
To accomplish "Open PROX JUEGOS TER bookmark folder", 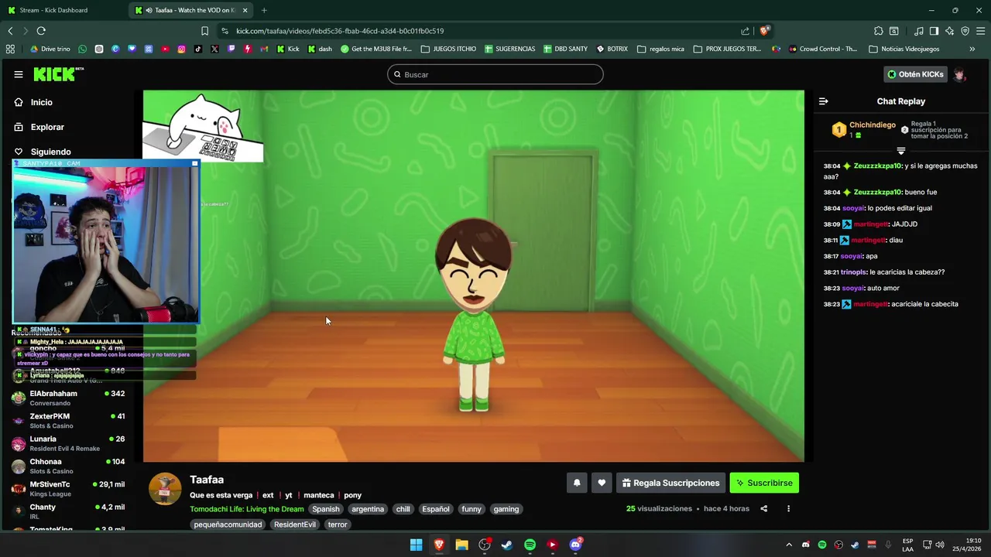I will 728,49.
